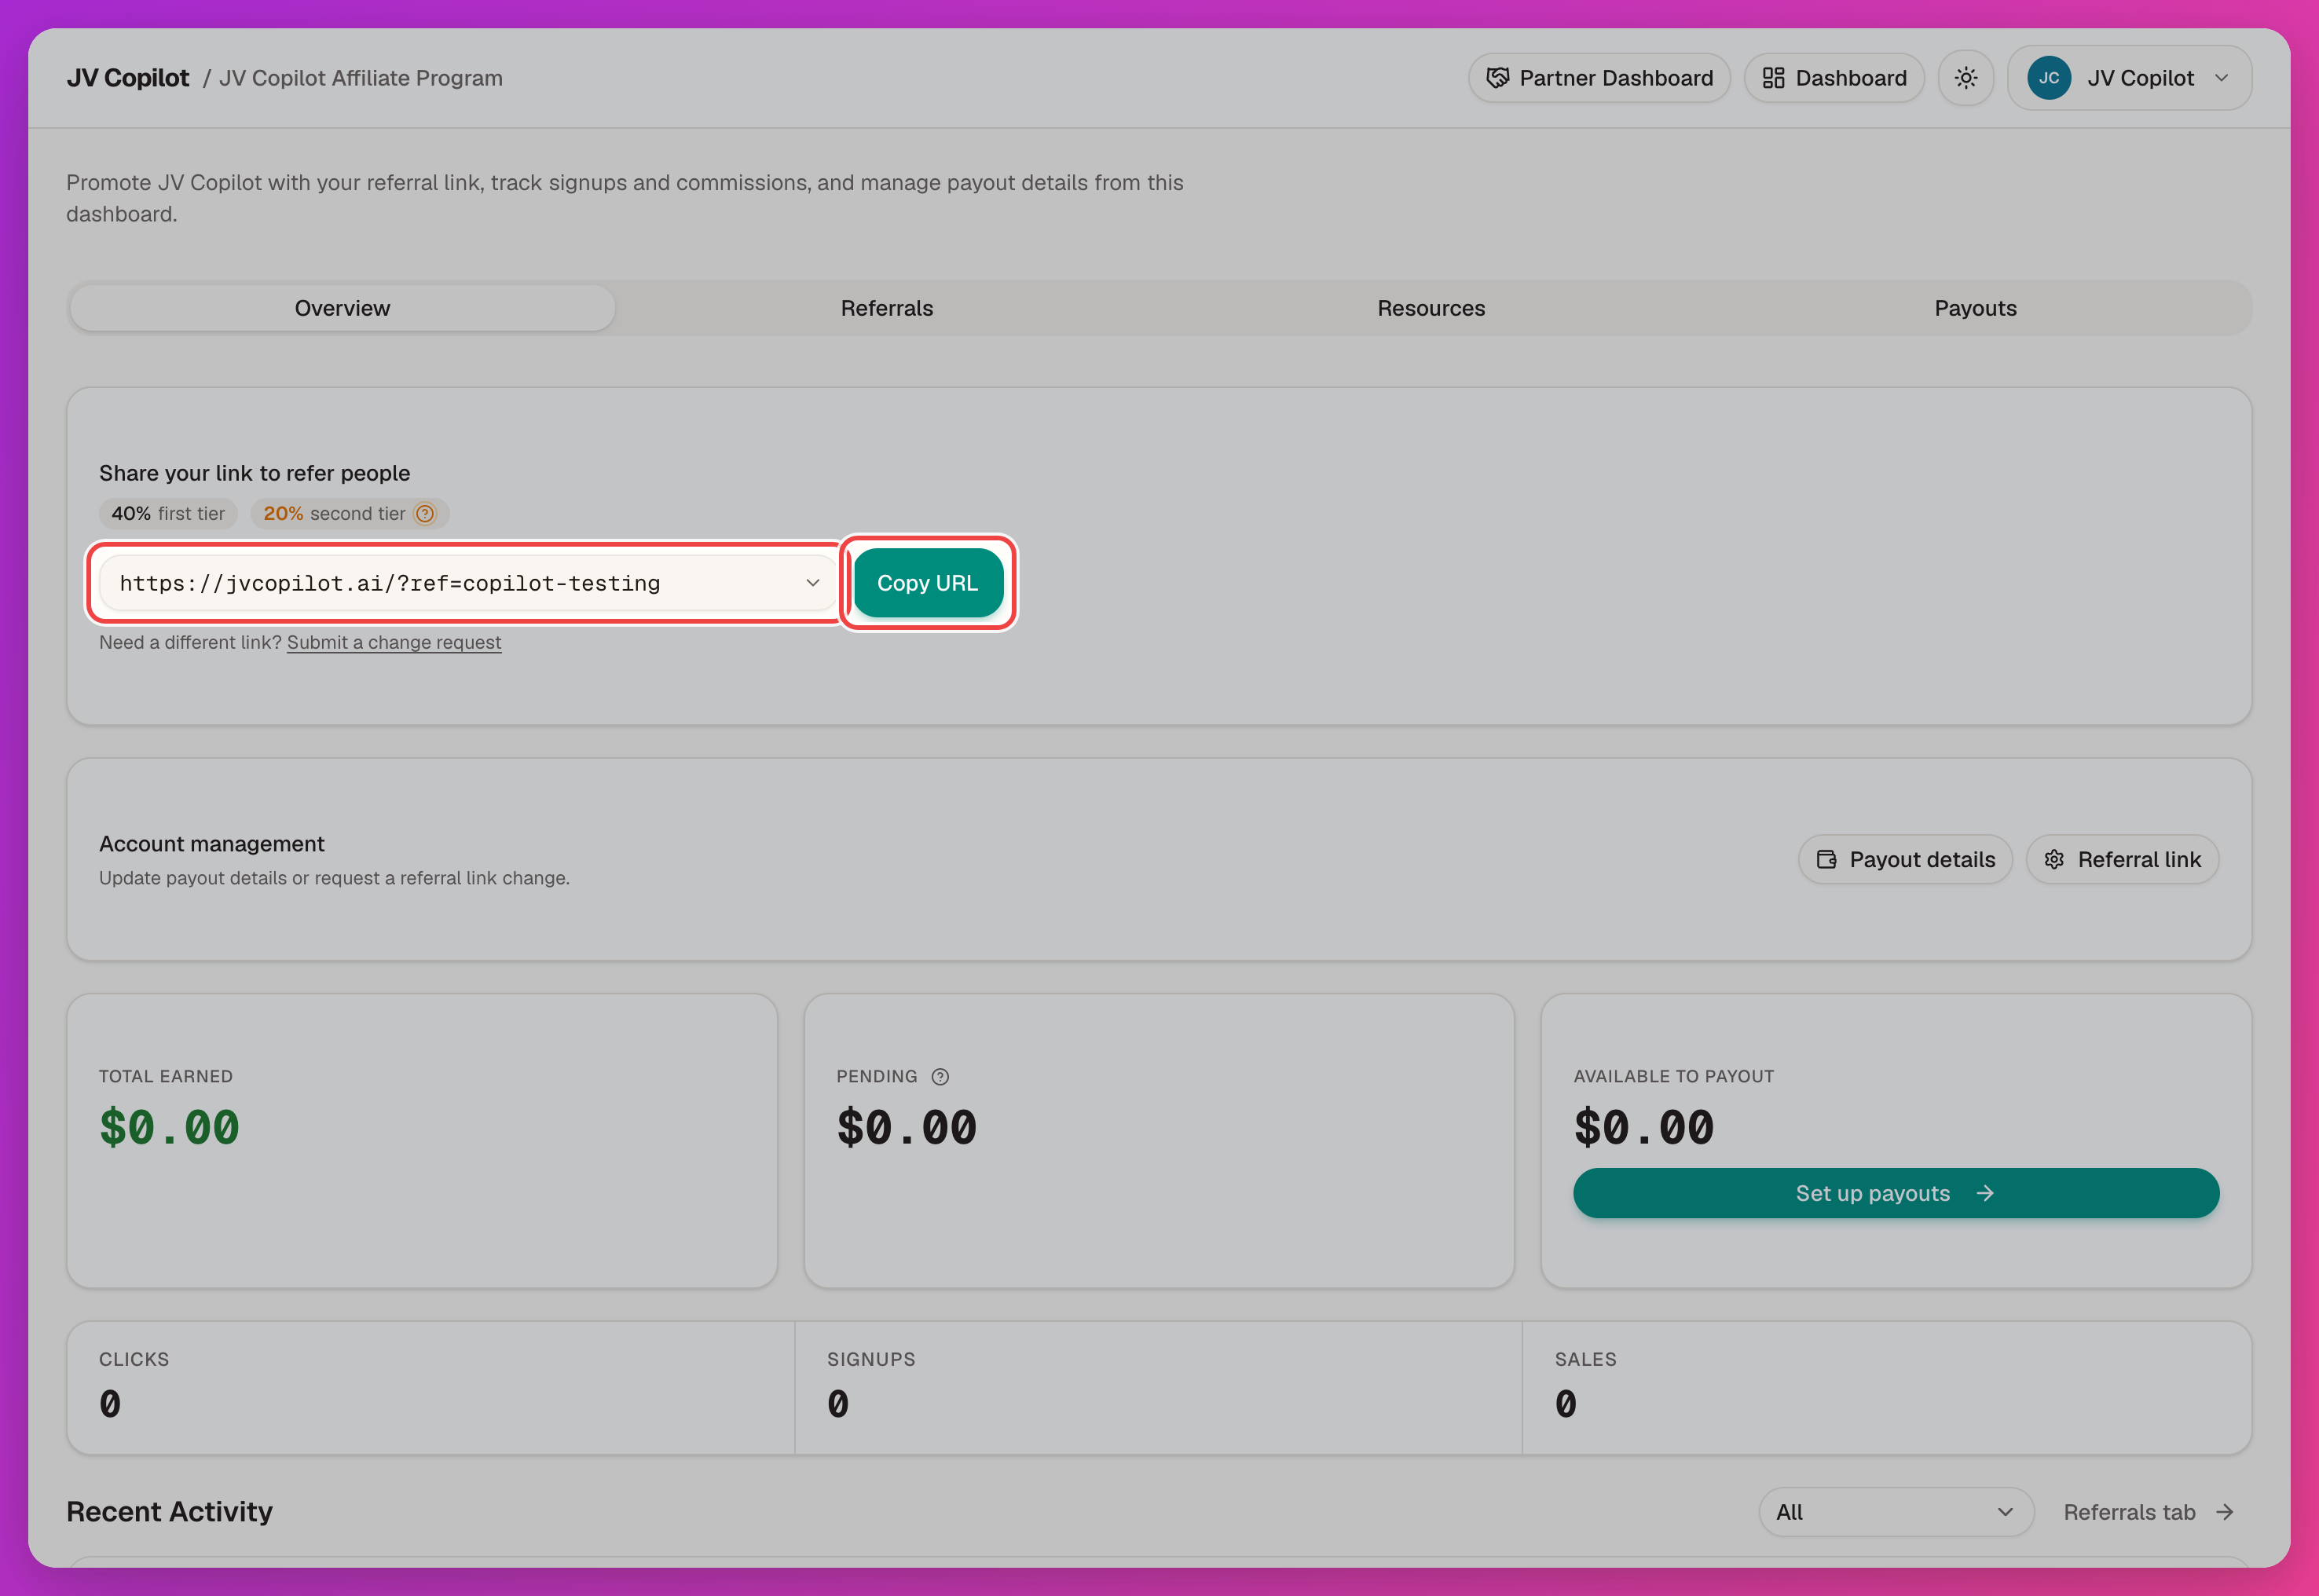Click the JV Copilot logo text
This screenshot has height=1596, width=2319.
[128, 78]
